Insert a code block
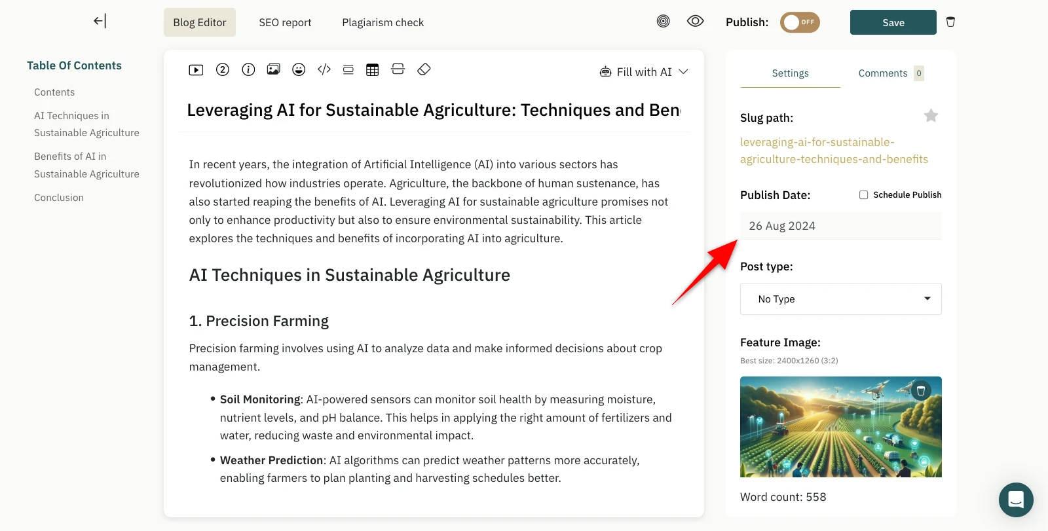Screen dimensions: 1048x531 point(324,69)
